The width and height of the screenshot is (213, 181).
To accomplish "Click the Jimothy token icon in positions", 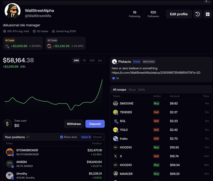I will click(10, 175).
